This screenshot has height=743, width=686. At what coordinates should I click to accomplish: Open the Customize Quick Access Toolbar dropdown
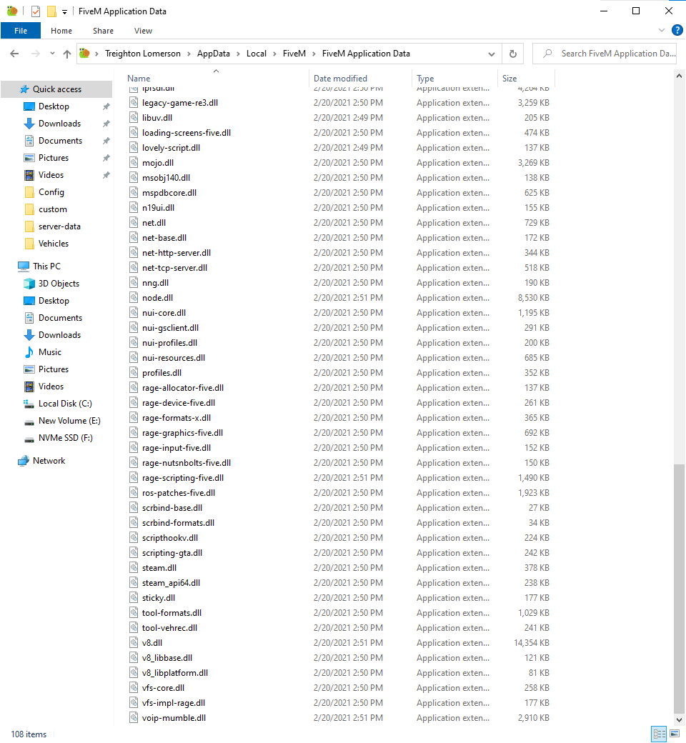pos(64,12)
